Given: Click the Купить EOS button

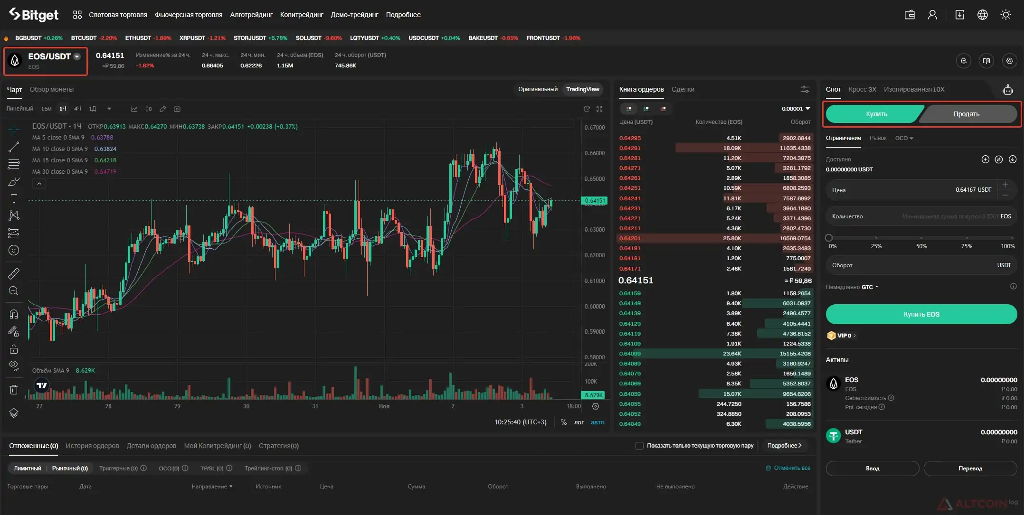Looking at the screenshot, I should pos(921,314).
